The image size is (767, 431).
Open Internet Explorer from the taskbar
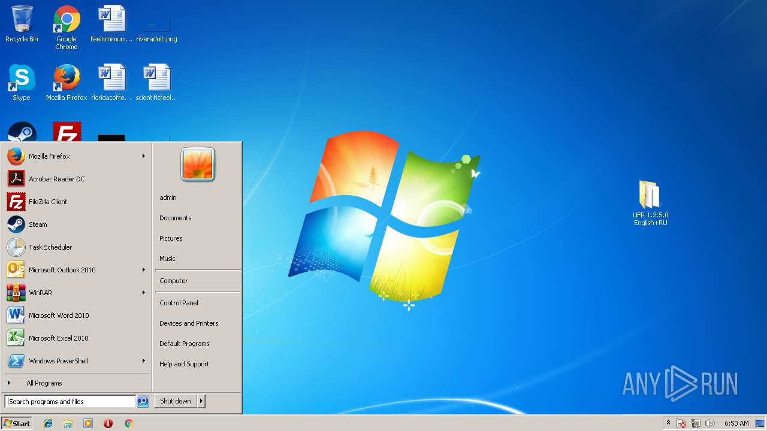[48, 423]
